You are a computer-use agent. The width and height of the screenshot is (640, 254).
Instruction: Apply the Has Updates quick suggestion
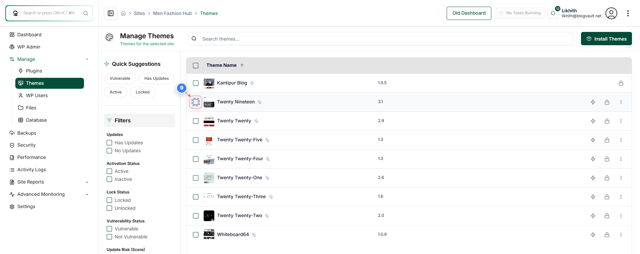click(x=156, y=78)
